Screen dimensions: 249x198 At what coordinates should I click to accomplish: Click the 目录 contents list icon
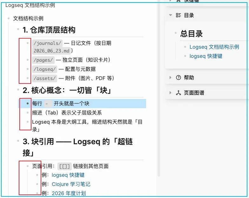pos(178,15)
